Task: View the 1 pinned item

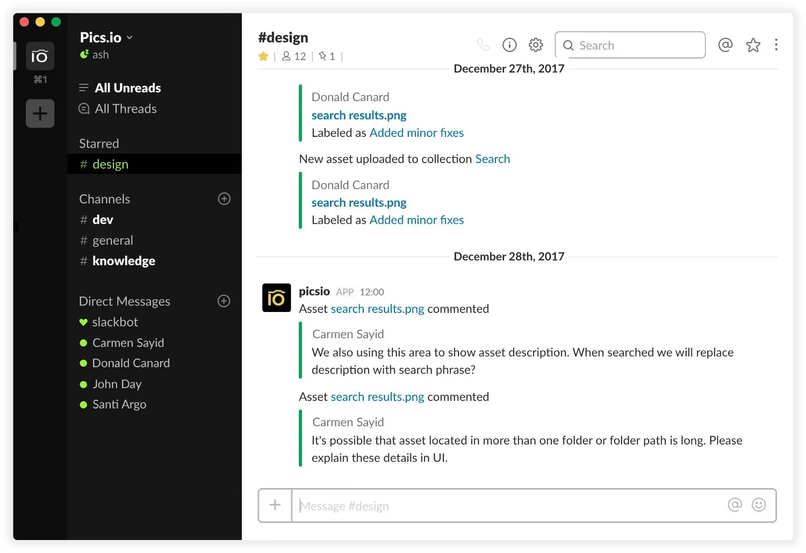Action: [327, 56]
